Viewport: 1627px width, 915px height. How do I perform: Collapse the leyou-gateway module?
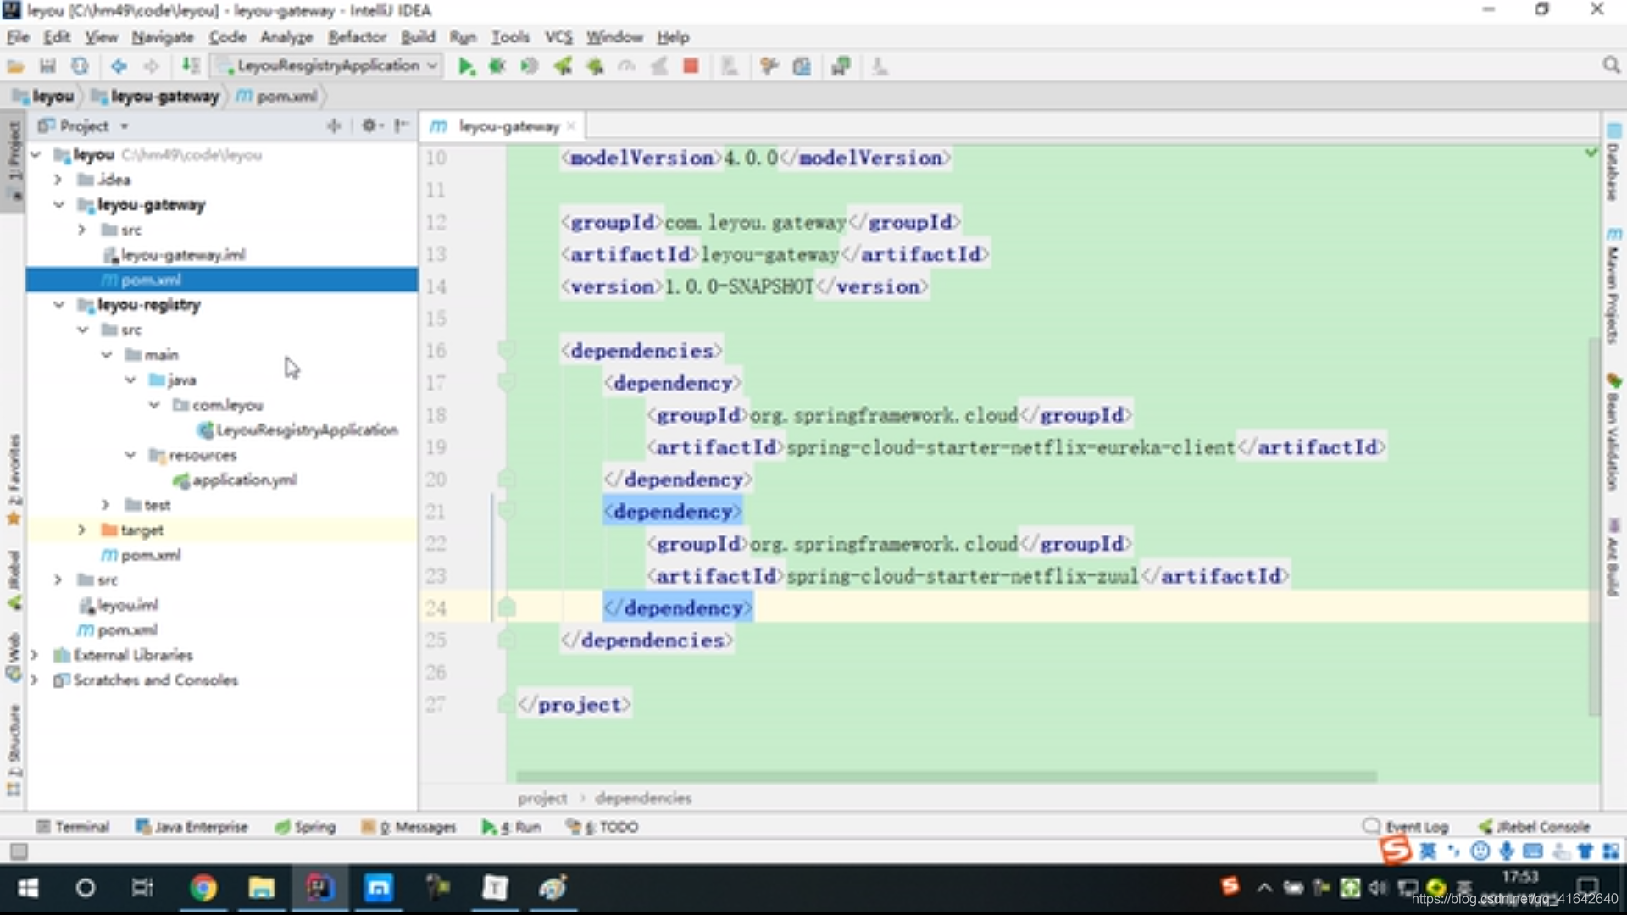point(58,205)
